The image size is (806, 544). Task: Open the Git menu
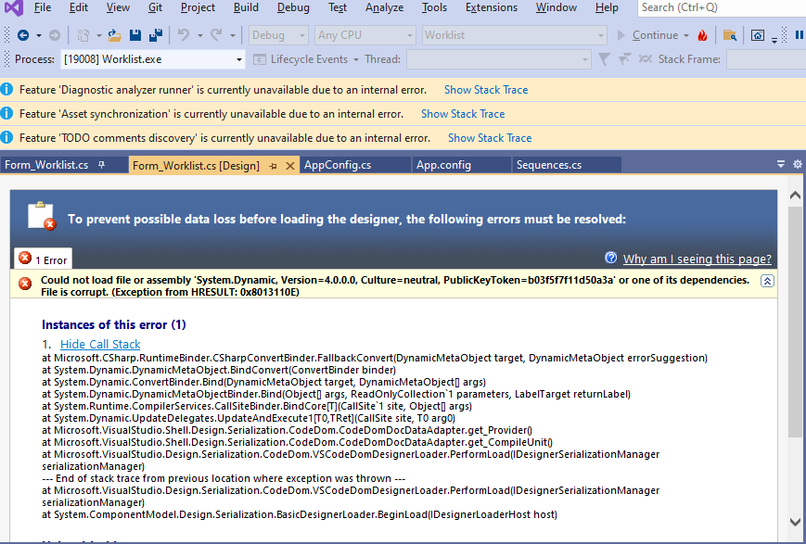click(x=155, y=7)
